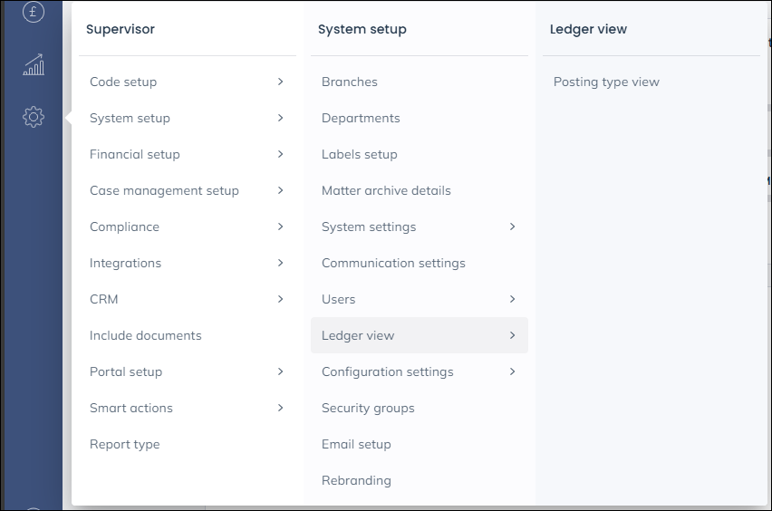The height and width of the screenshot is (511, 772).
Task: Select the Rebranding option
Action: click(x=356, y=480)
